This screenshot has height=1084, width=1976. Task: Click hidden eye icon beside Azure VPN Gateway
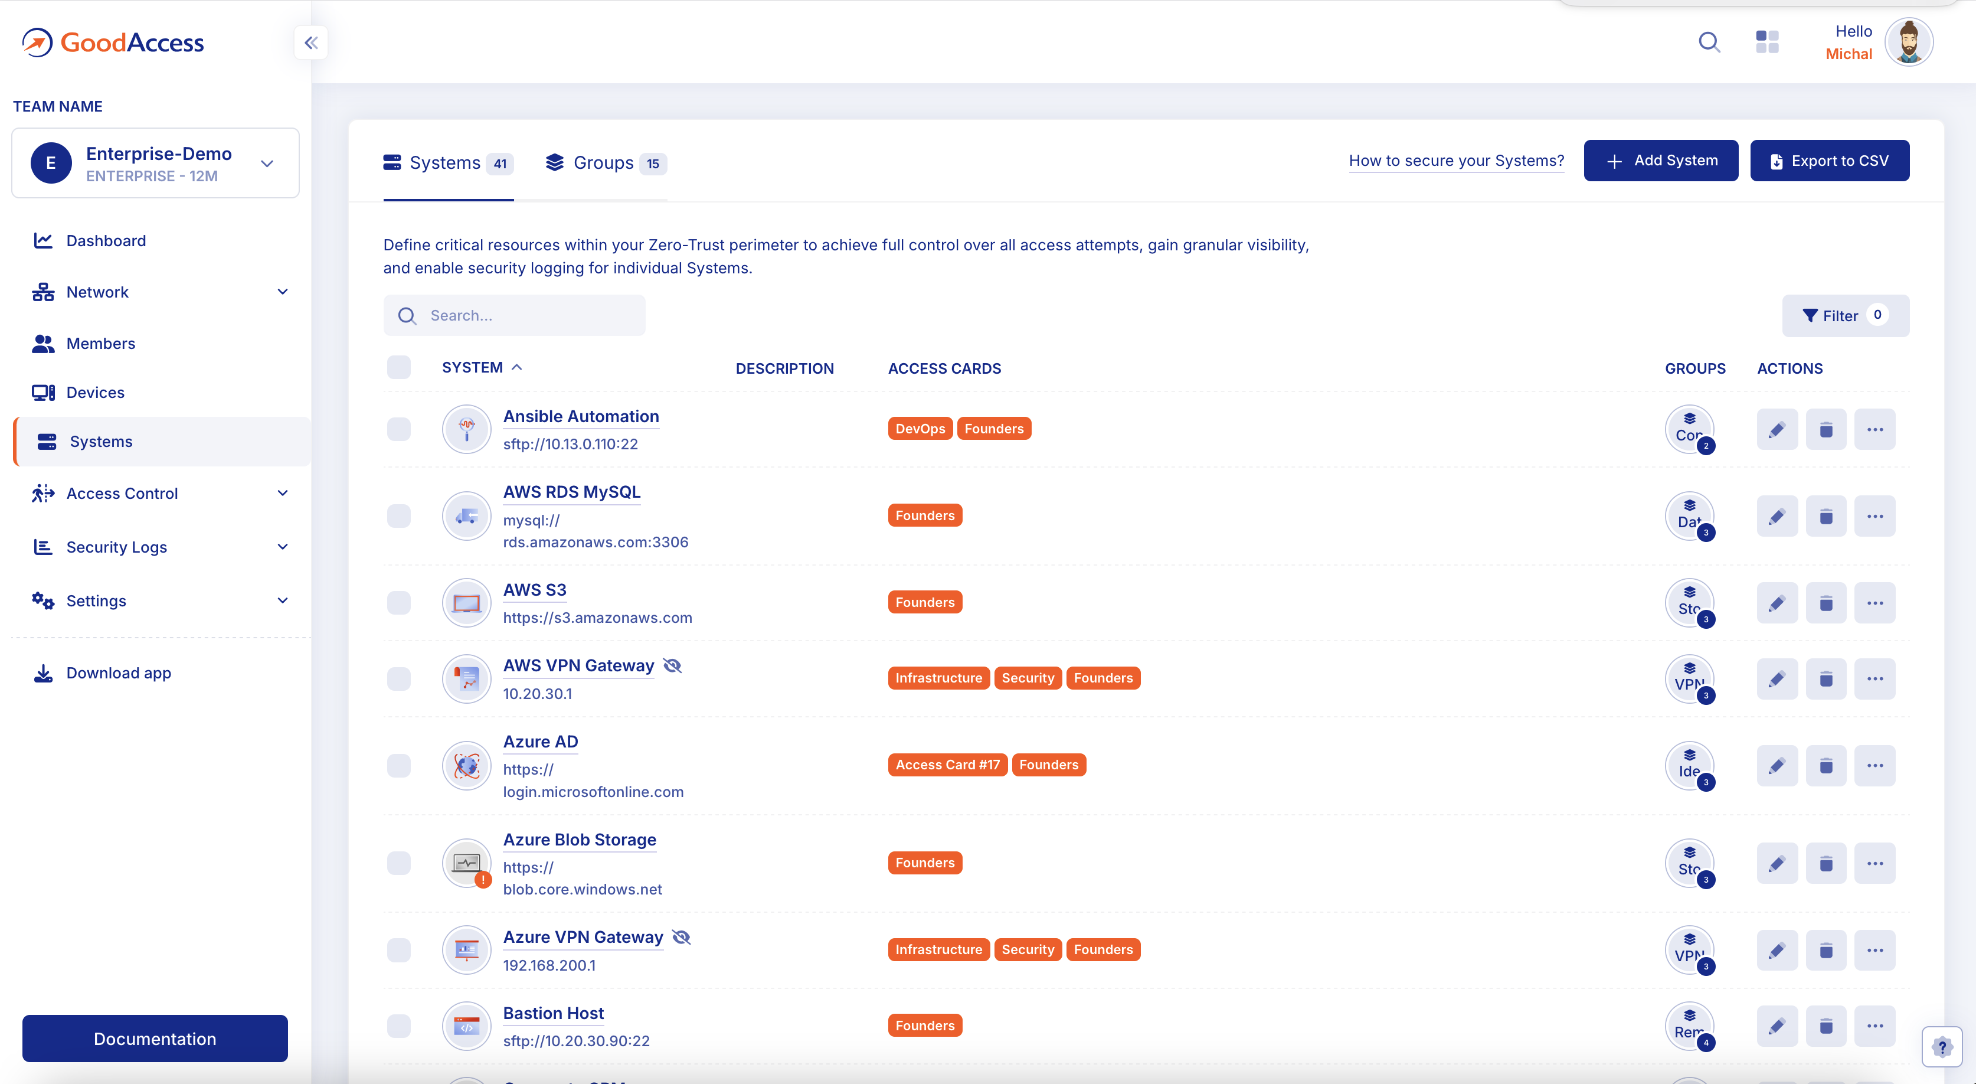coord(681,937)
